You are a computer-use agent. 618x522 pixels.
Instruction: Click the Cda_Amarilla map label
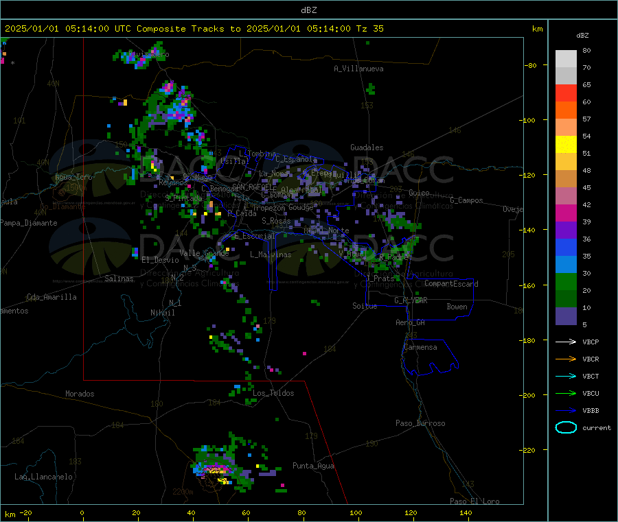[51, 297]
